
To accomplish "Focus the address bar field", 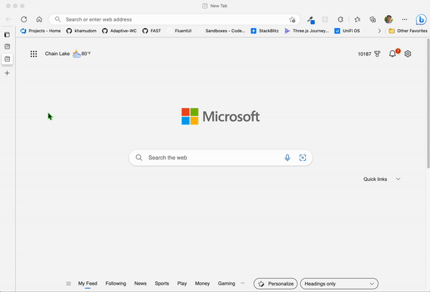I will tap(174, 19).
